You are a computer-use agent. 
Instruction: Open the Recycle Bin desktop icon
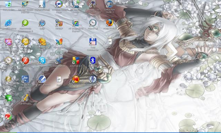coord(8,4)
